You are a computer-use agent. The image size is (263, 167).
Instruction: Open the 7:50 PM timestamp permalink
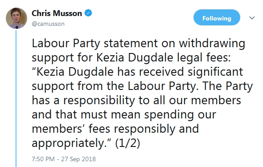pyautogui.click(x=43, y=159)
